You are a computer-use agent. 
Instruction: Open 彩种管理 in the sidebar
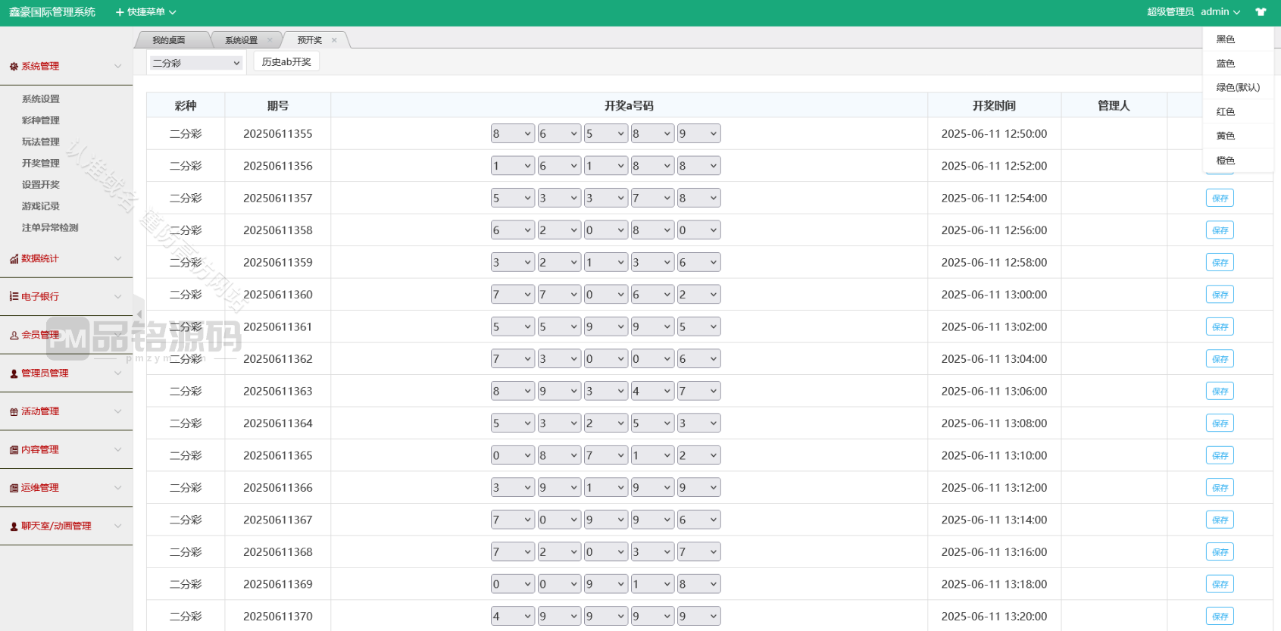(x=41, y=120)
